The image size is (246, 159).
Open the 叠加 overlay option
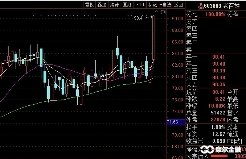click(102, 5)
